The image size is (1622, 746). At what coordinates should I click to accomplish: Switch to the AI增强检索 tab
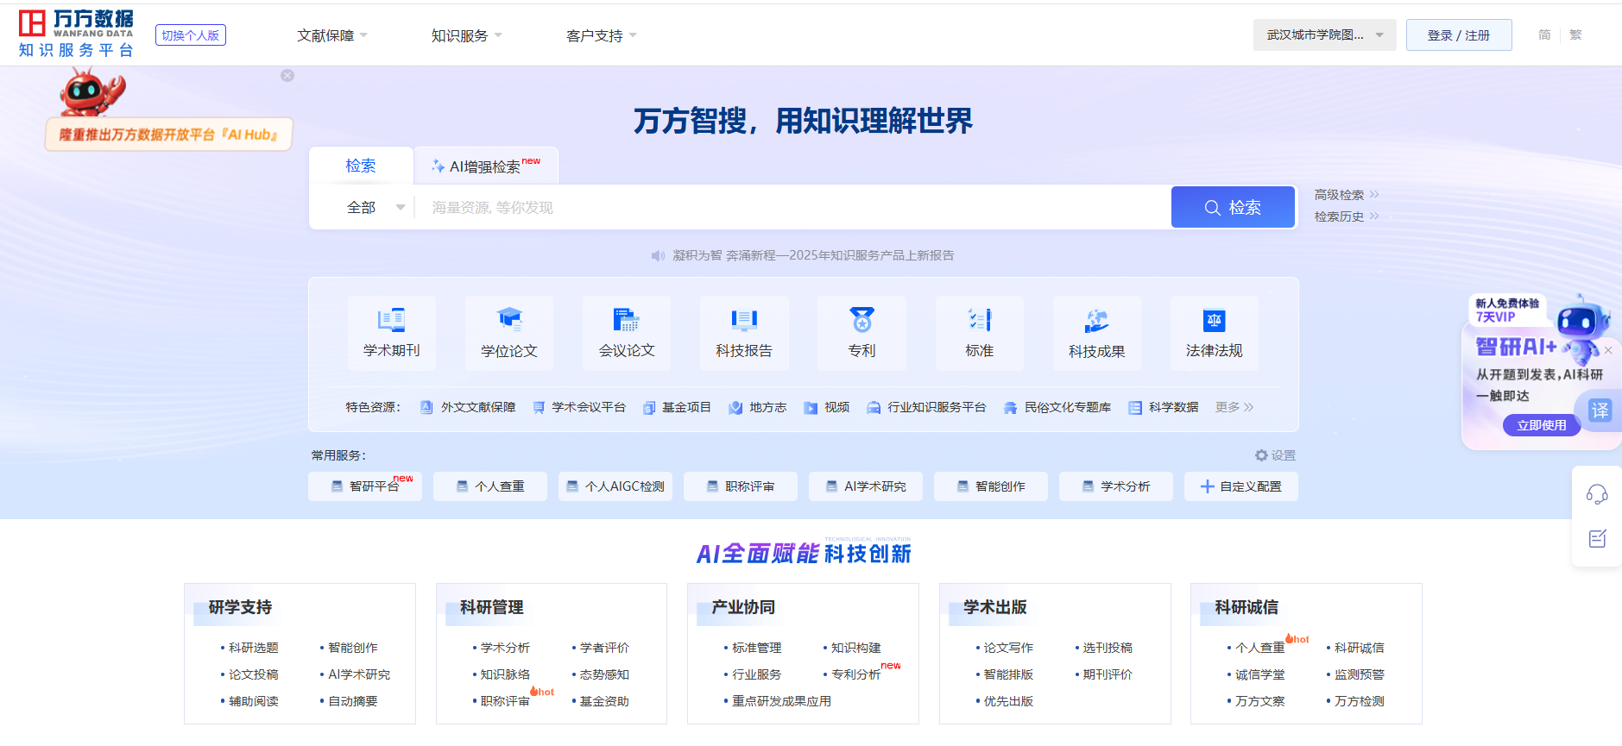click(486, 166)
